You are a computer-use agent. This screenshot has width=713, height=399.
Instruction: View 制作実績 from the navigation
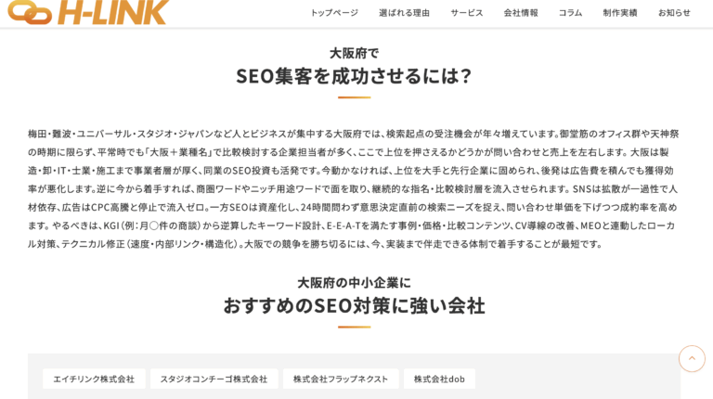620,13
